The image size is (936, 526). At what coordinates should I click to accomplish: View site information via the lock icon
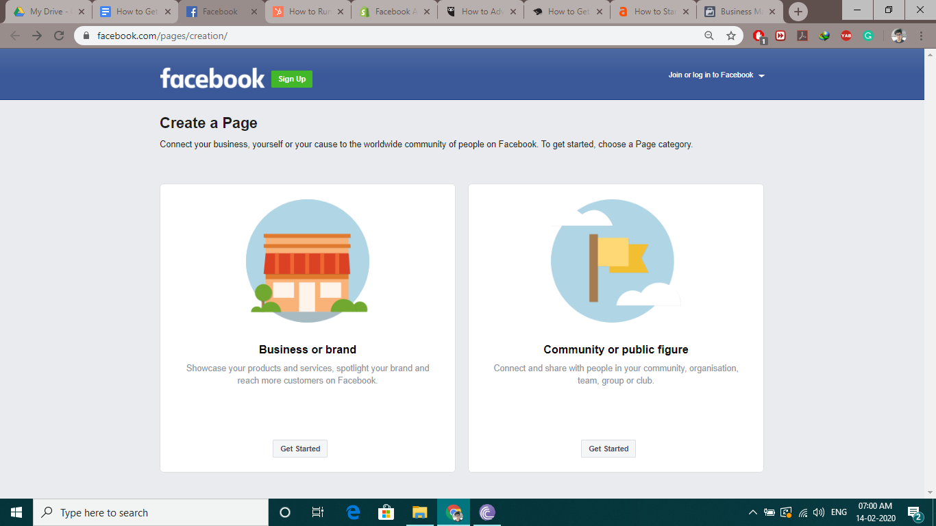click(x=86, y=36)
